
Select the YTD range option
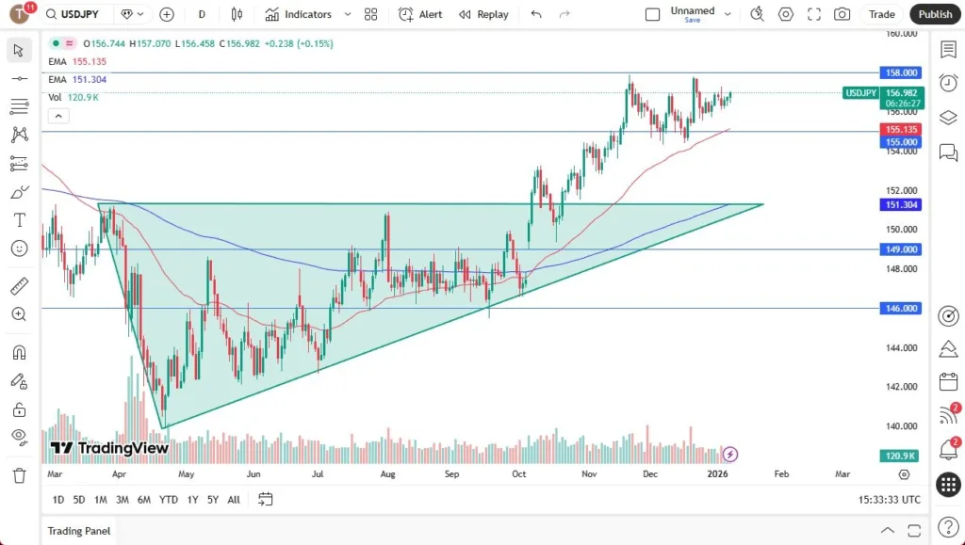168,500
